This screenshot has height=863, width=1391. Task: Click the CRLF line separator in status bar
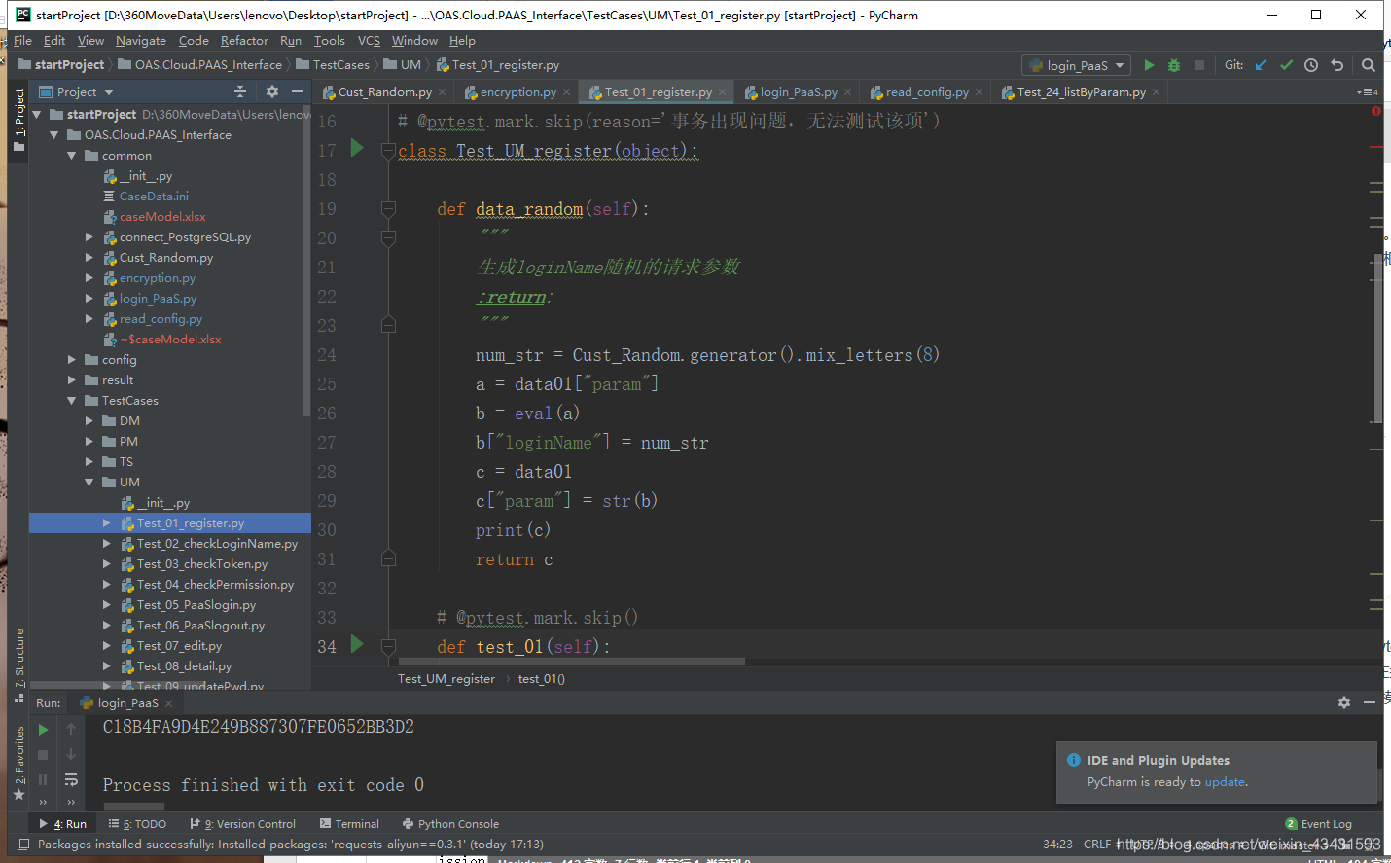tap(1097, 845)
